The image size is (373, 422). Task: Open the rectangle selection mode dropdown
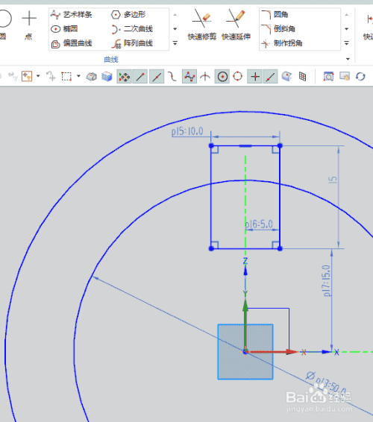point(78,76)
